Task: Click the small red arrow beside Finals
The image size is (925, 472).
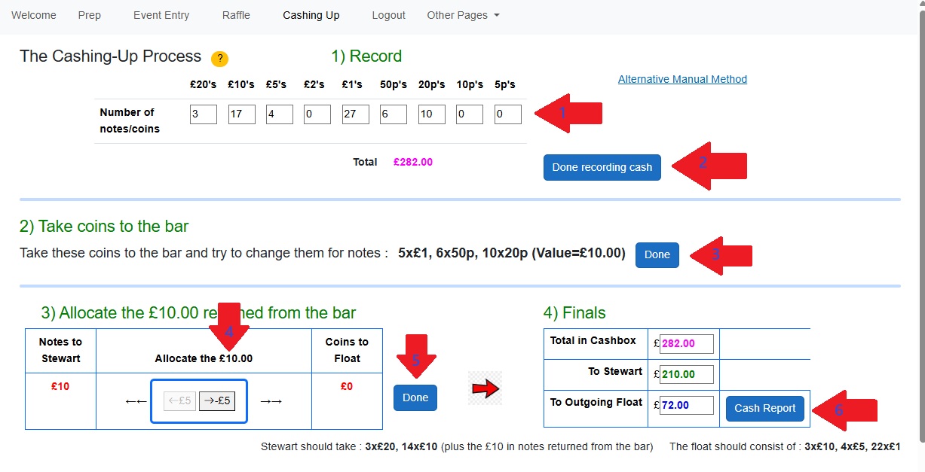Action: click(485, 388)
